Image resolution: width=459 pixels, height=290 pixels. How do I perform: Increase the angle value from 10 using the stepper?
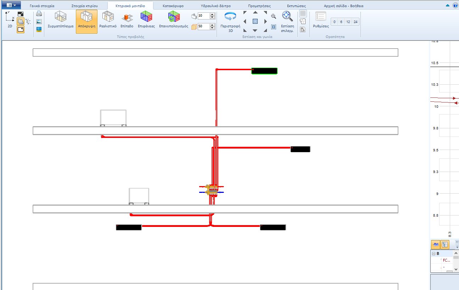tap(212, 13)
